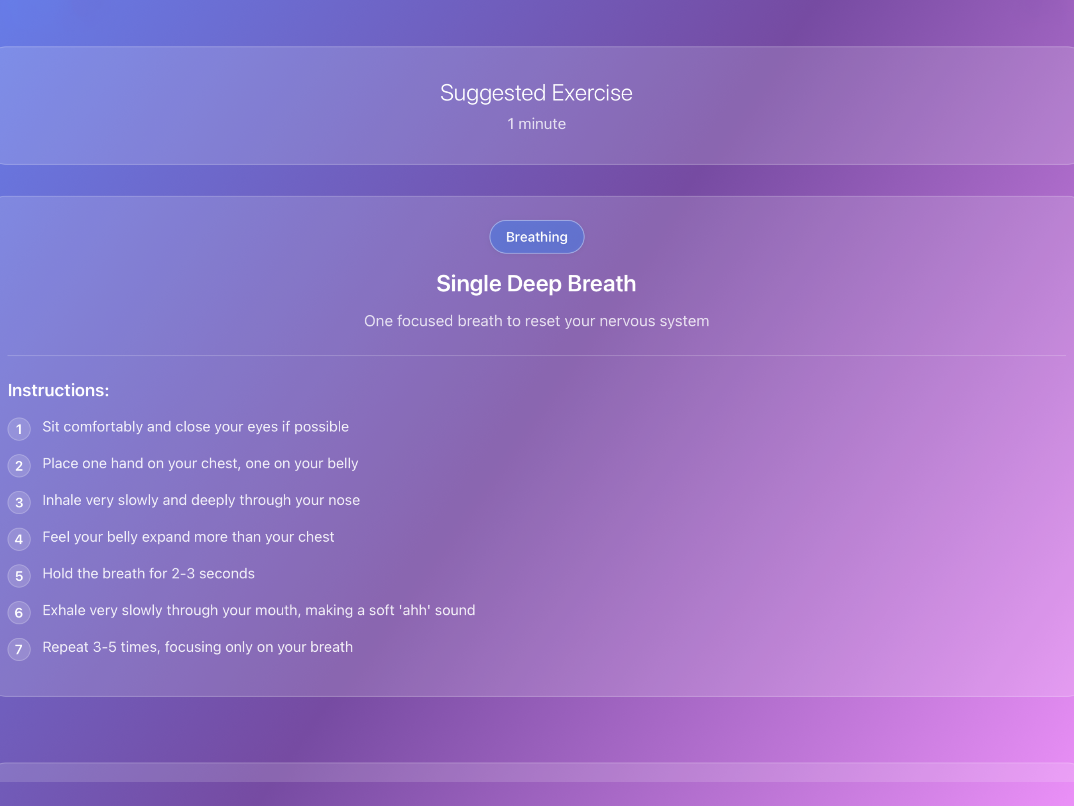1074x806 pixels.
Task: Click 'Place one hand on your chest' step
Action: (x=200, y=464)
